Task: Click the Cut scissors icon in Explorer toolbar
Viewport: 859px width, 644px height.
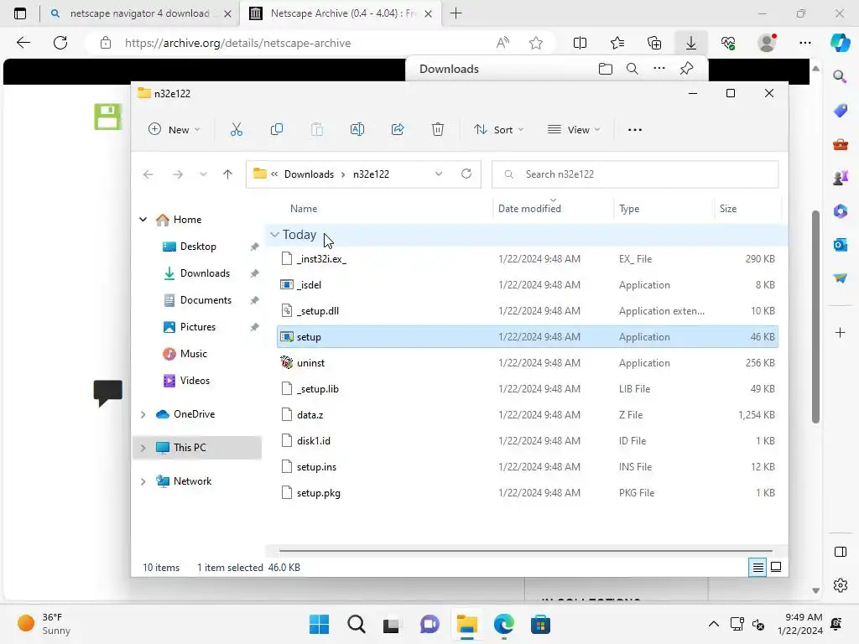Action: pyautogui.click(x=236, y=130)
